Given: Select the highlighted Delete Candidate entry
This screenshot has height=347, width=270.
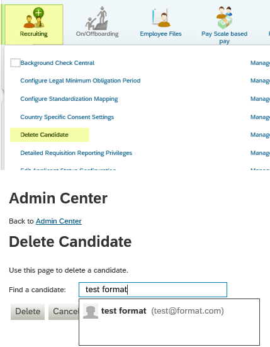Looking at the screenshot, I should click(50, 135).
